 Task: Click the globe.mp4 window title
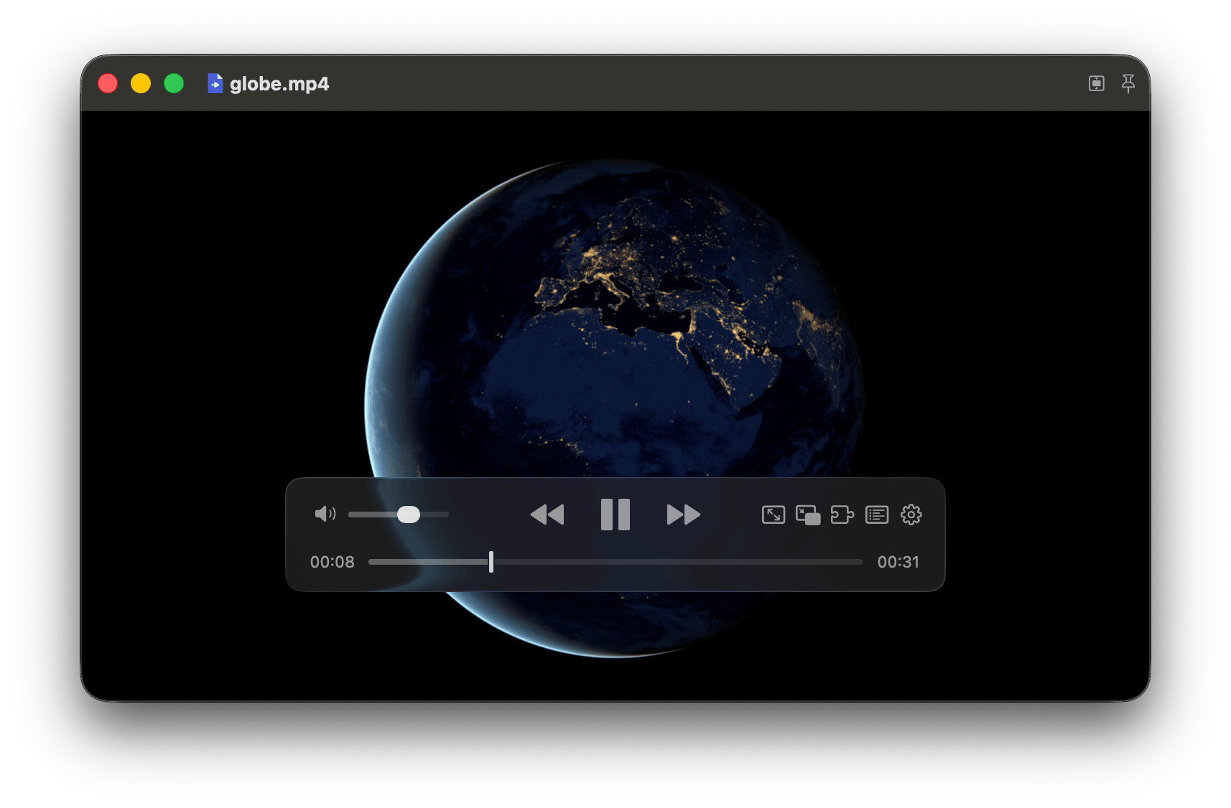(279, 84)
